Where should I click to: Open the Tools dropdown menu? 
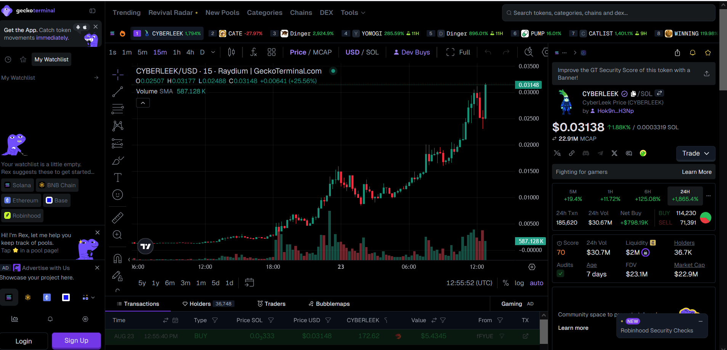353,13
